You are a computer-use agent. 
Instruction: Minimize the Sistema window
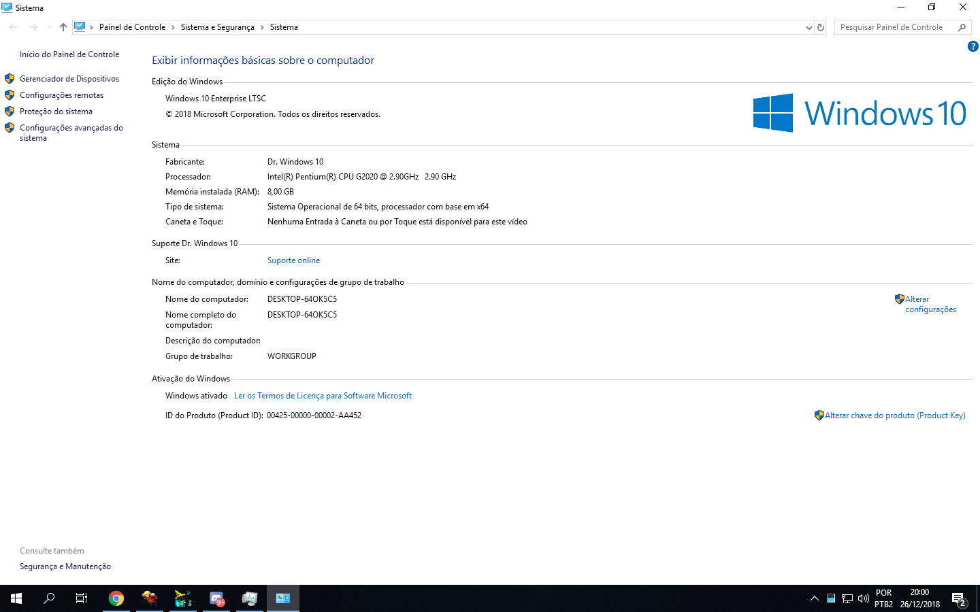[901, 7]
